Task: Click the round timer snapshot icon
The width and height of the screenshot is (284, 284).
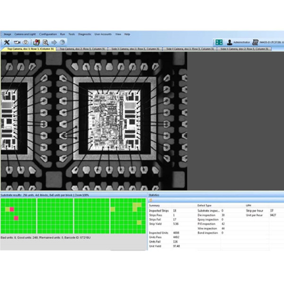Action: coord(26,42)
